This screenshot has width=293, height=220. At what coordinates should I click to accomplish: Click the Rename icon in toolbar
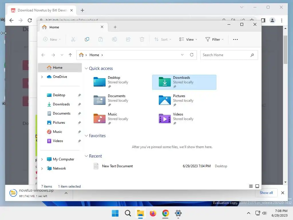pyautogui.click(x=114, y=39)
